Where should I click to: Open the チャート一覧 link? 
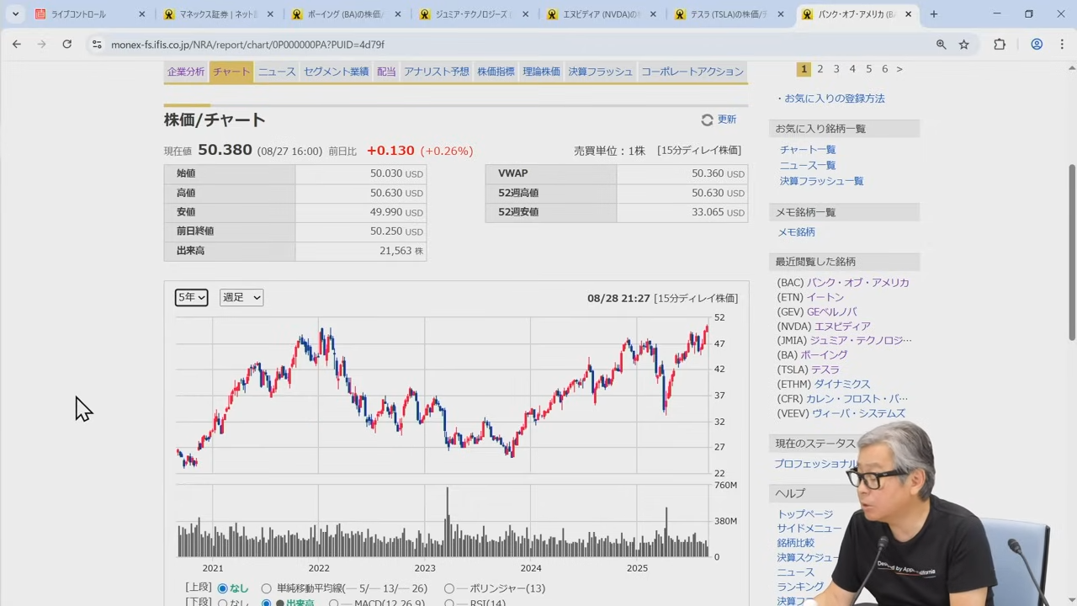click(x=808, y=150)
